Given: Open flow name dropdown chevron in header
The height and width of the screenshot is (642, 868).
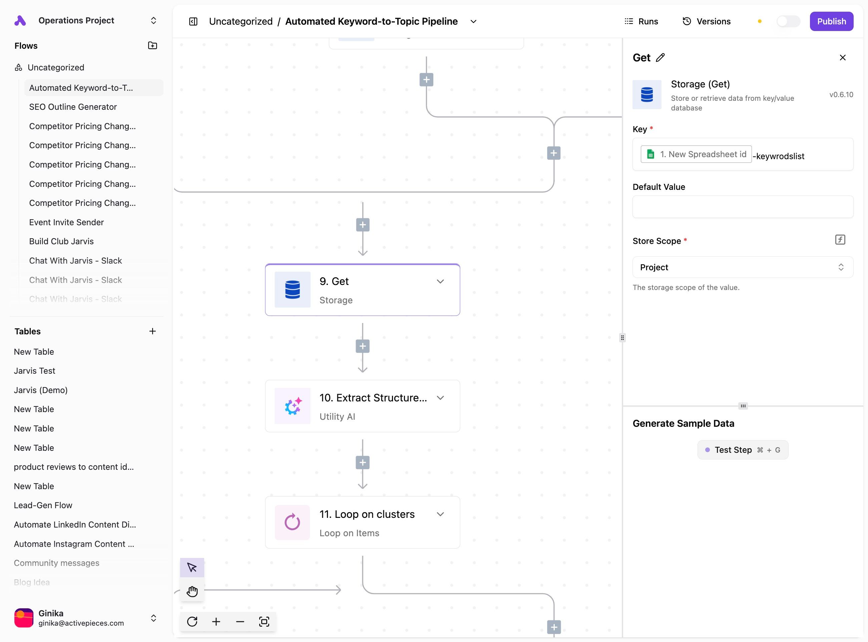Looking at the screenshot, I should (x=473, y=21).
